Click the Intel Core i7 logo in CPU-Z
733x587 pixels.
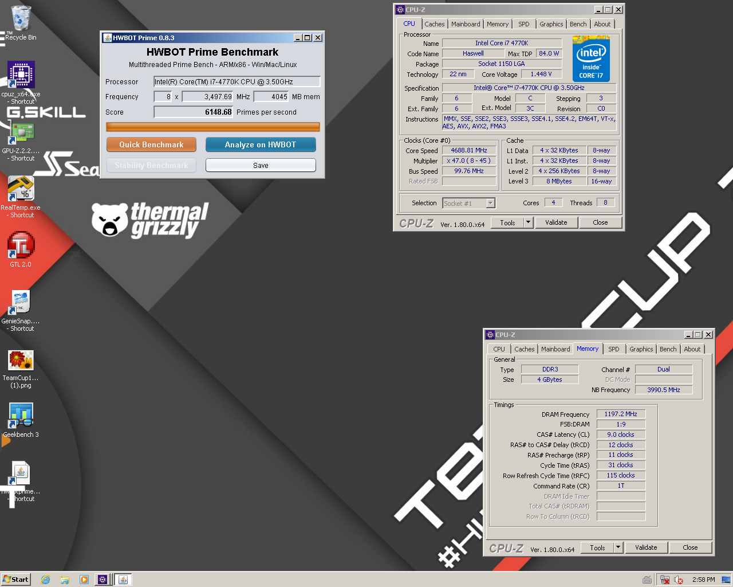591,59
